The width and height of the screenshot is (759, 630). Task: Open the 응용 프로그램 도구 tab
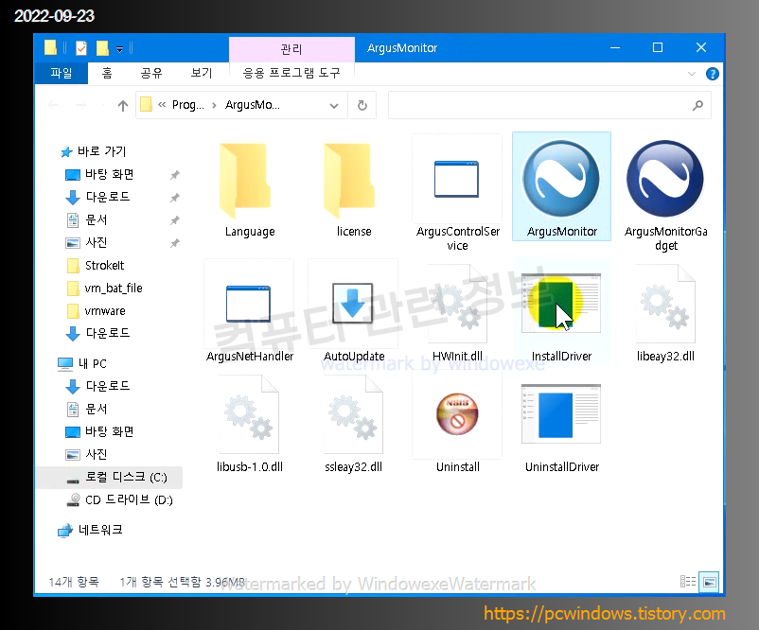(x=291, y=73)
